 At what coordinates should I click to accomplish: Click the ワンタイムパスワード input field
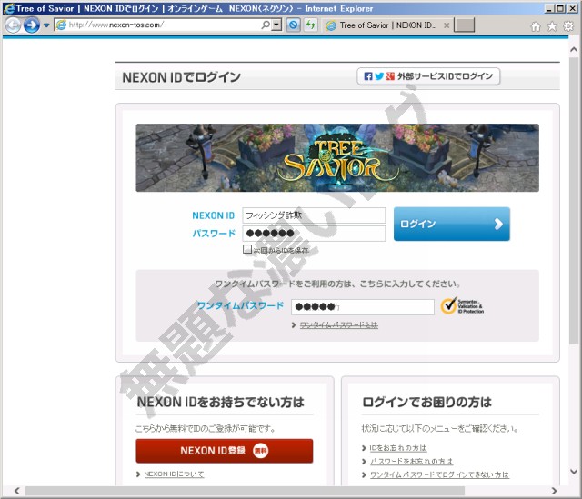(x=363, y=307)
